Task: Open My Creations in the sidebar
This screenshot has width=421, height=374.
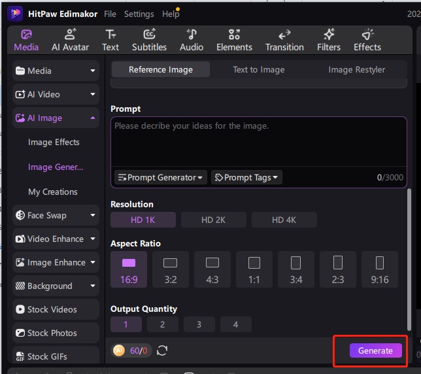Action: pos(53,192)
